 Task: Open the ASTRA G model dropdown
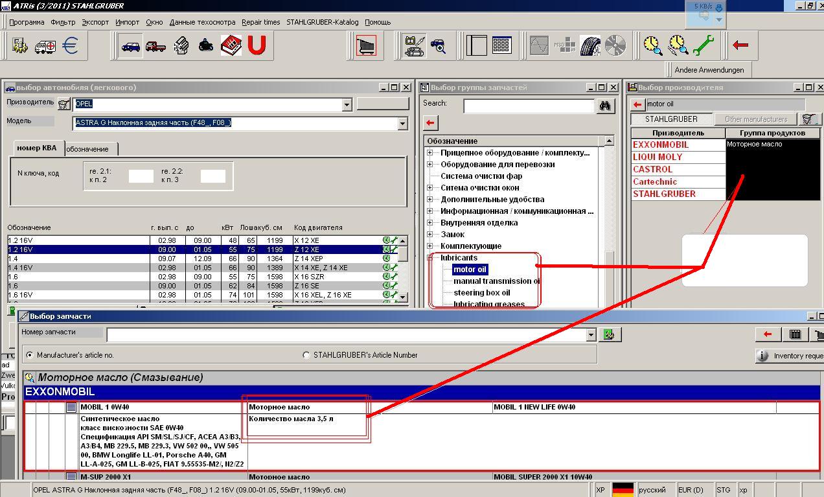[x=402, y=123]
